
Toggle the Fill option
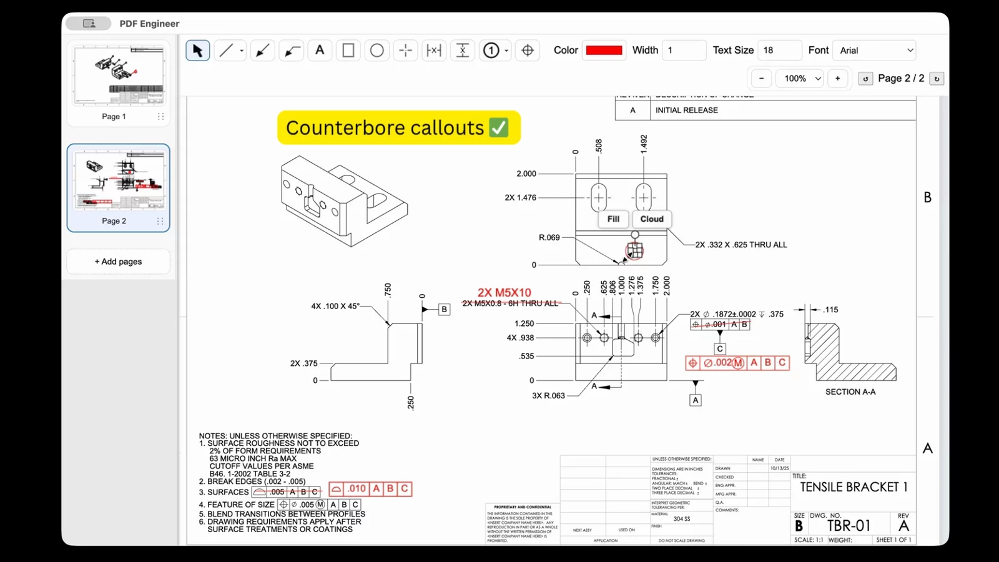point(613,219)
